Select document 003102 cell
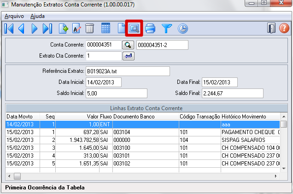 [x=146, y=164]
